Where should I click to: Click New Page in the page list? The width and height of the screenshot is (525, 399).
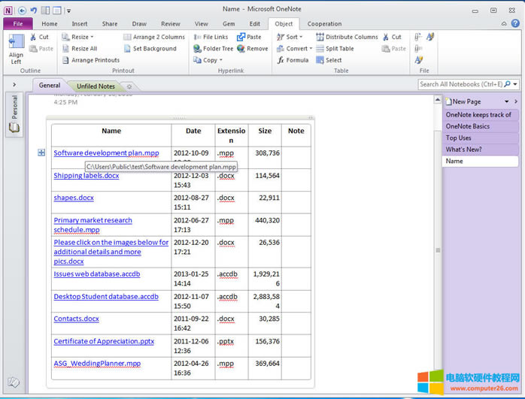pyautogui.click(x=467, y=101)
